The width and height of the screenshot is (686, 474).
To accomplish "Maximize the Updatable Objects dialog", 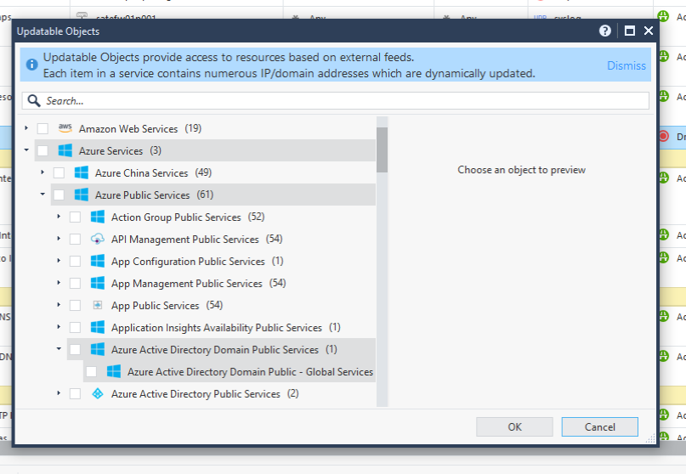I will click(630, 31).
